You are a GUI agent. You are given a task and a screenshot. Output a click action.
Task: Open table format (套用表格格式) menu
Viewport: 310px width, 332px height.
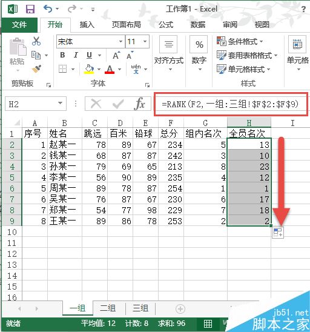tap(247, 56)
